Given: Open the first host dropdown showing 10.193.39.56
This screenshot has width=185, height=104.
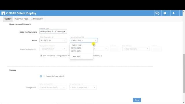Looking at the screenshot, I should 53,40.
